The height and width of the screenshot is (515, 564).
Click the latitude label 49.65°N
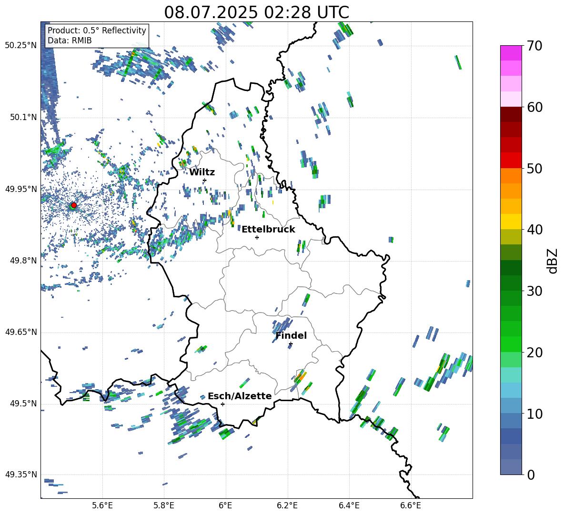(21, 332)
